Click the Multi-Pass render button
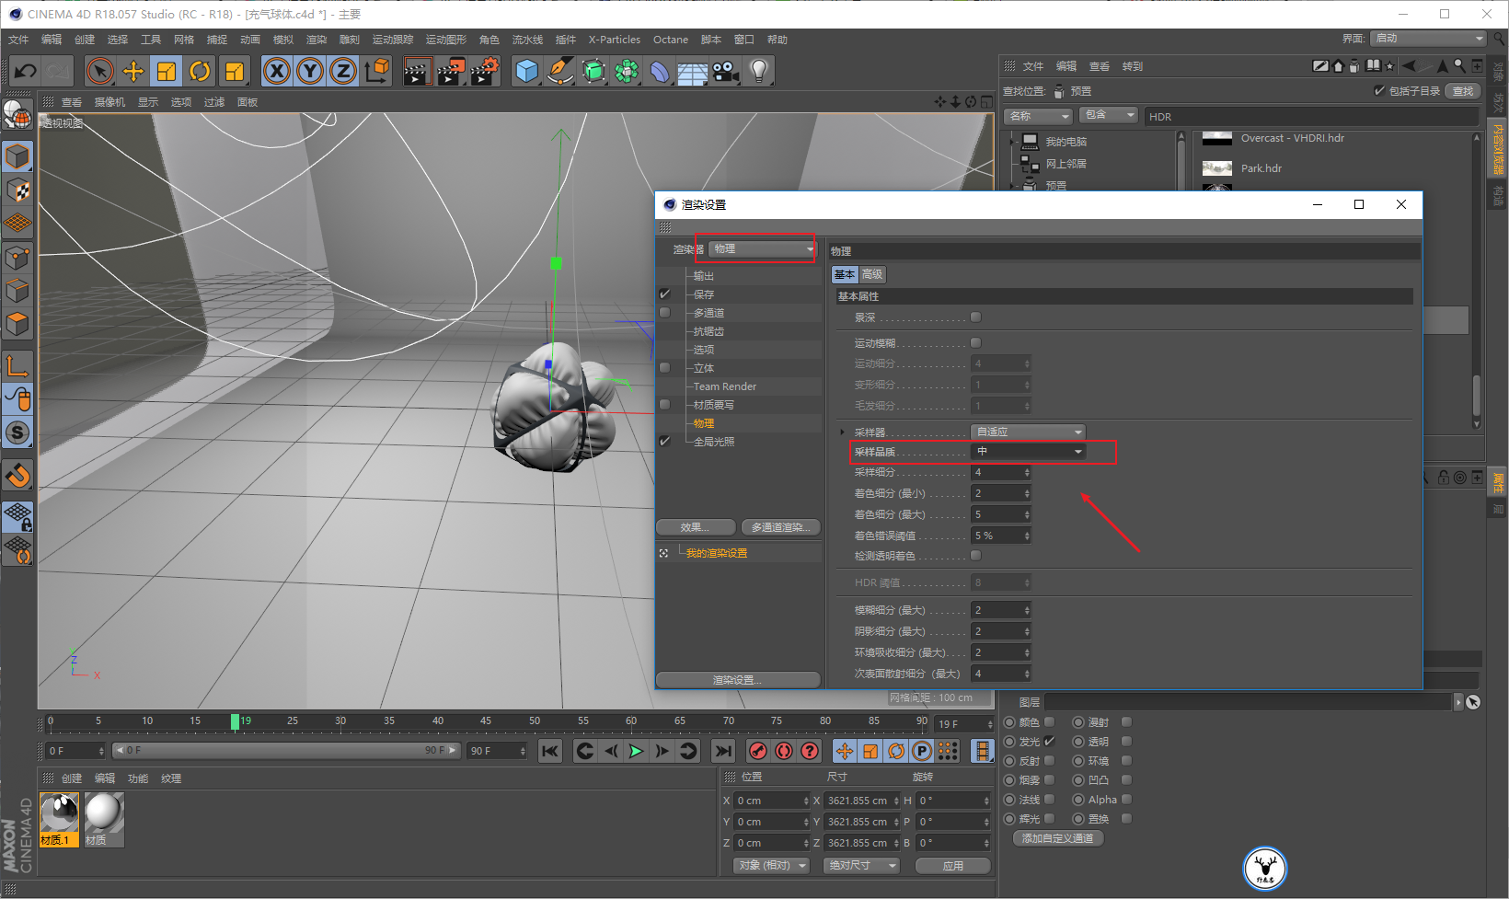 [780, 527]
